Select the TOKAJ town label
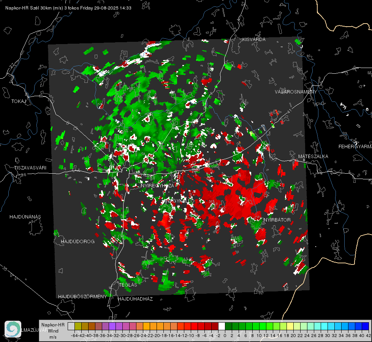 tap(19, 101)
